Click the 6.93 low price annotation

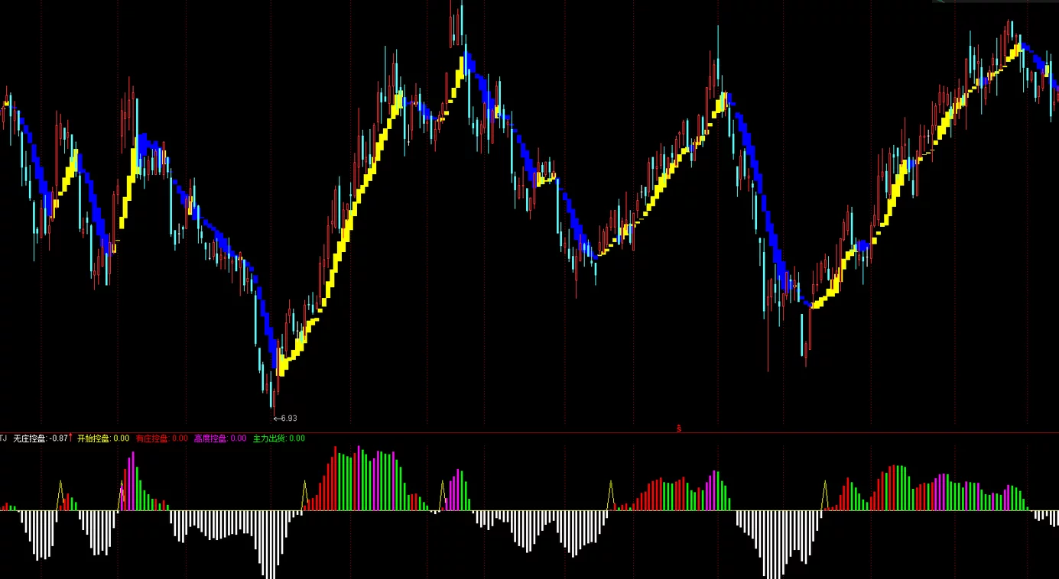pyautogui.click(x=285, y=418)
